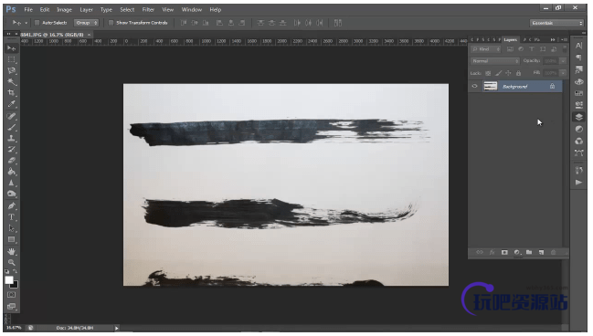The image size is (593, 336).
Task: Select the Zoom tool
Action: (11, 262)
